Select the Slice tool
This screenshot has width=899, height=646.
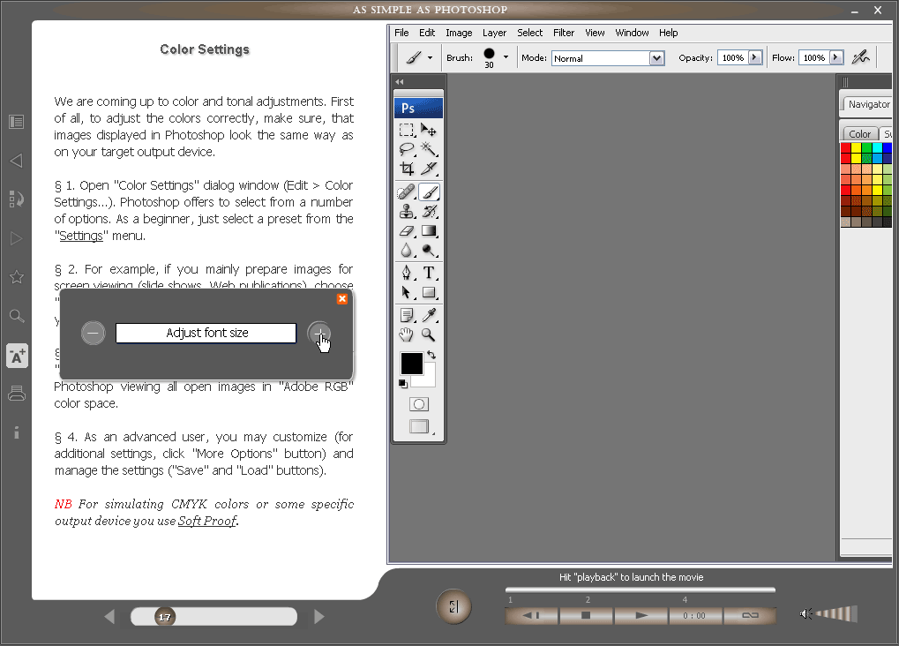(428, 169)
